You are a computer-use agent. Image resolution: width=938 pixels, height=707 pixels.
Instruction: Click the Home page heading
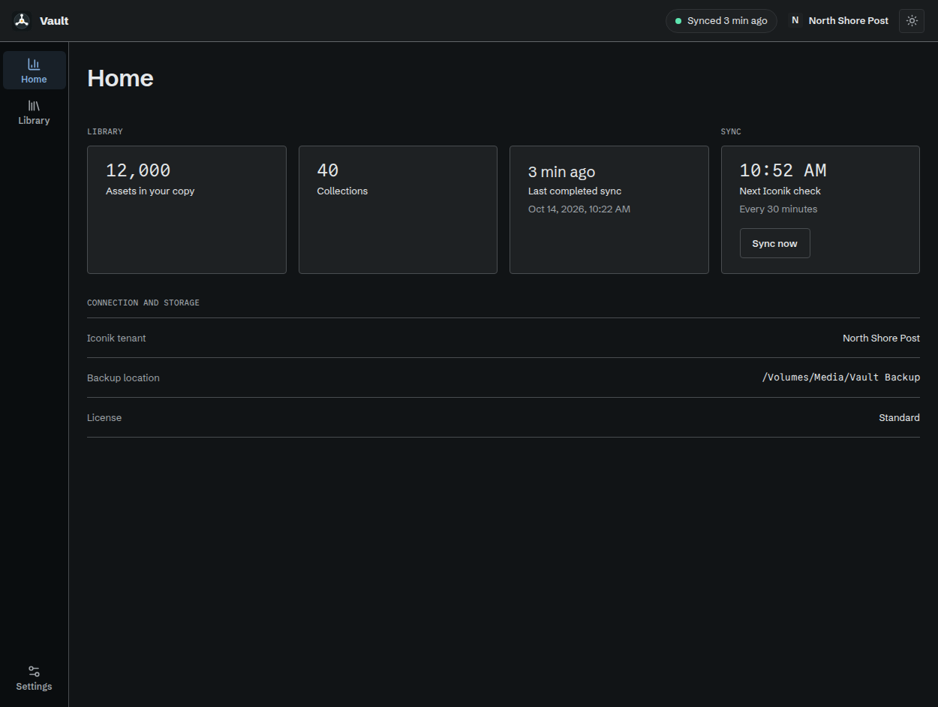pyautogui.click(x=120, y=78)
